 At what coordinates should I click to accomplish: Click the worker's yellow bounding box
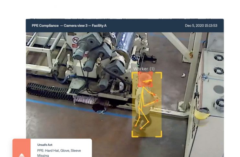point(147,104)
